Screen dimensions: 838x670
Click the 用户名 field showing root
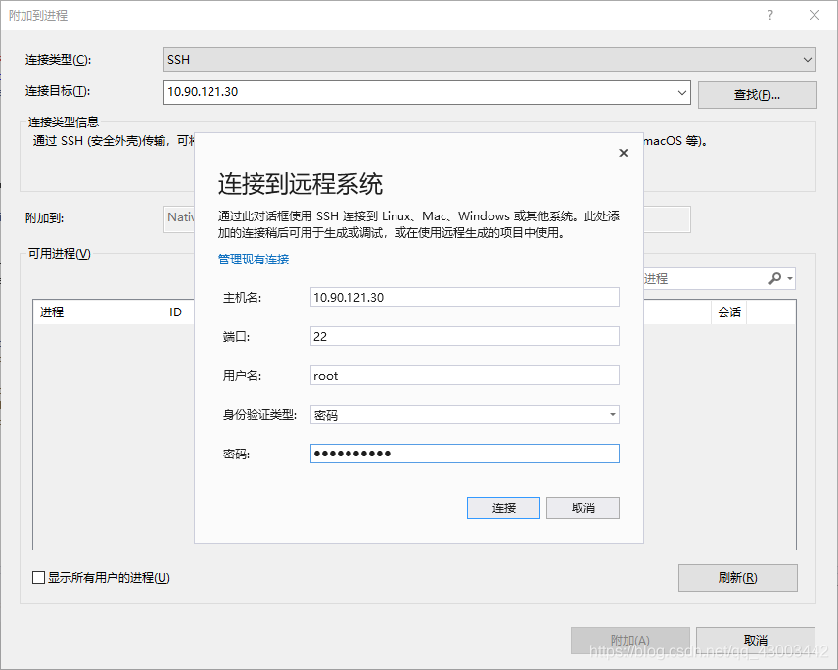(x=464, y=375)
